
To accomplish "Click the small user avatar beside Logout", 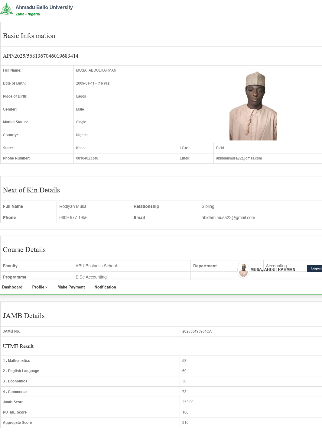I will click(243, 270).
